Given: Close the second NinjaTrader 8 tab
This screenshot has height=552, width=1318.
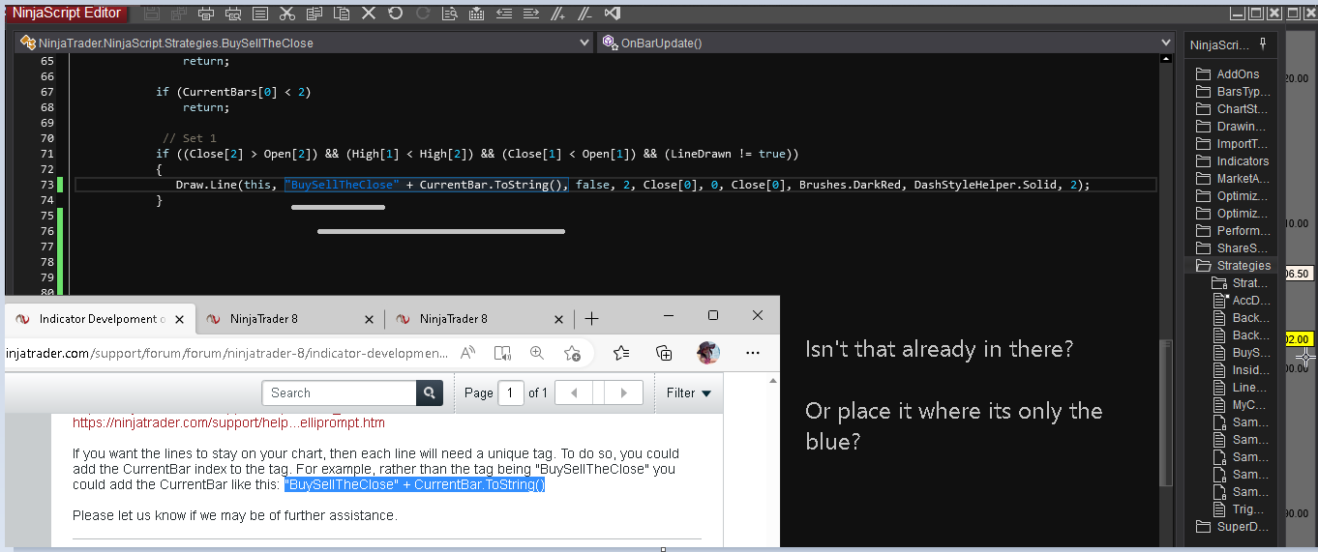Looking at the screenshot, I should (369, 320).
